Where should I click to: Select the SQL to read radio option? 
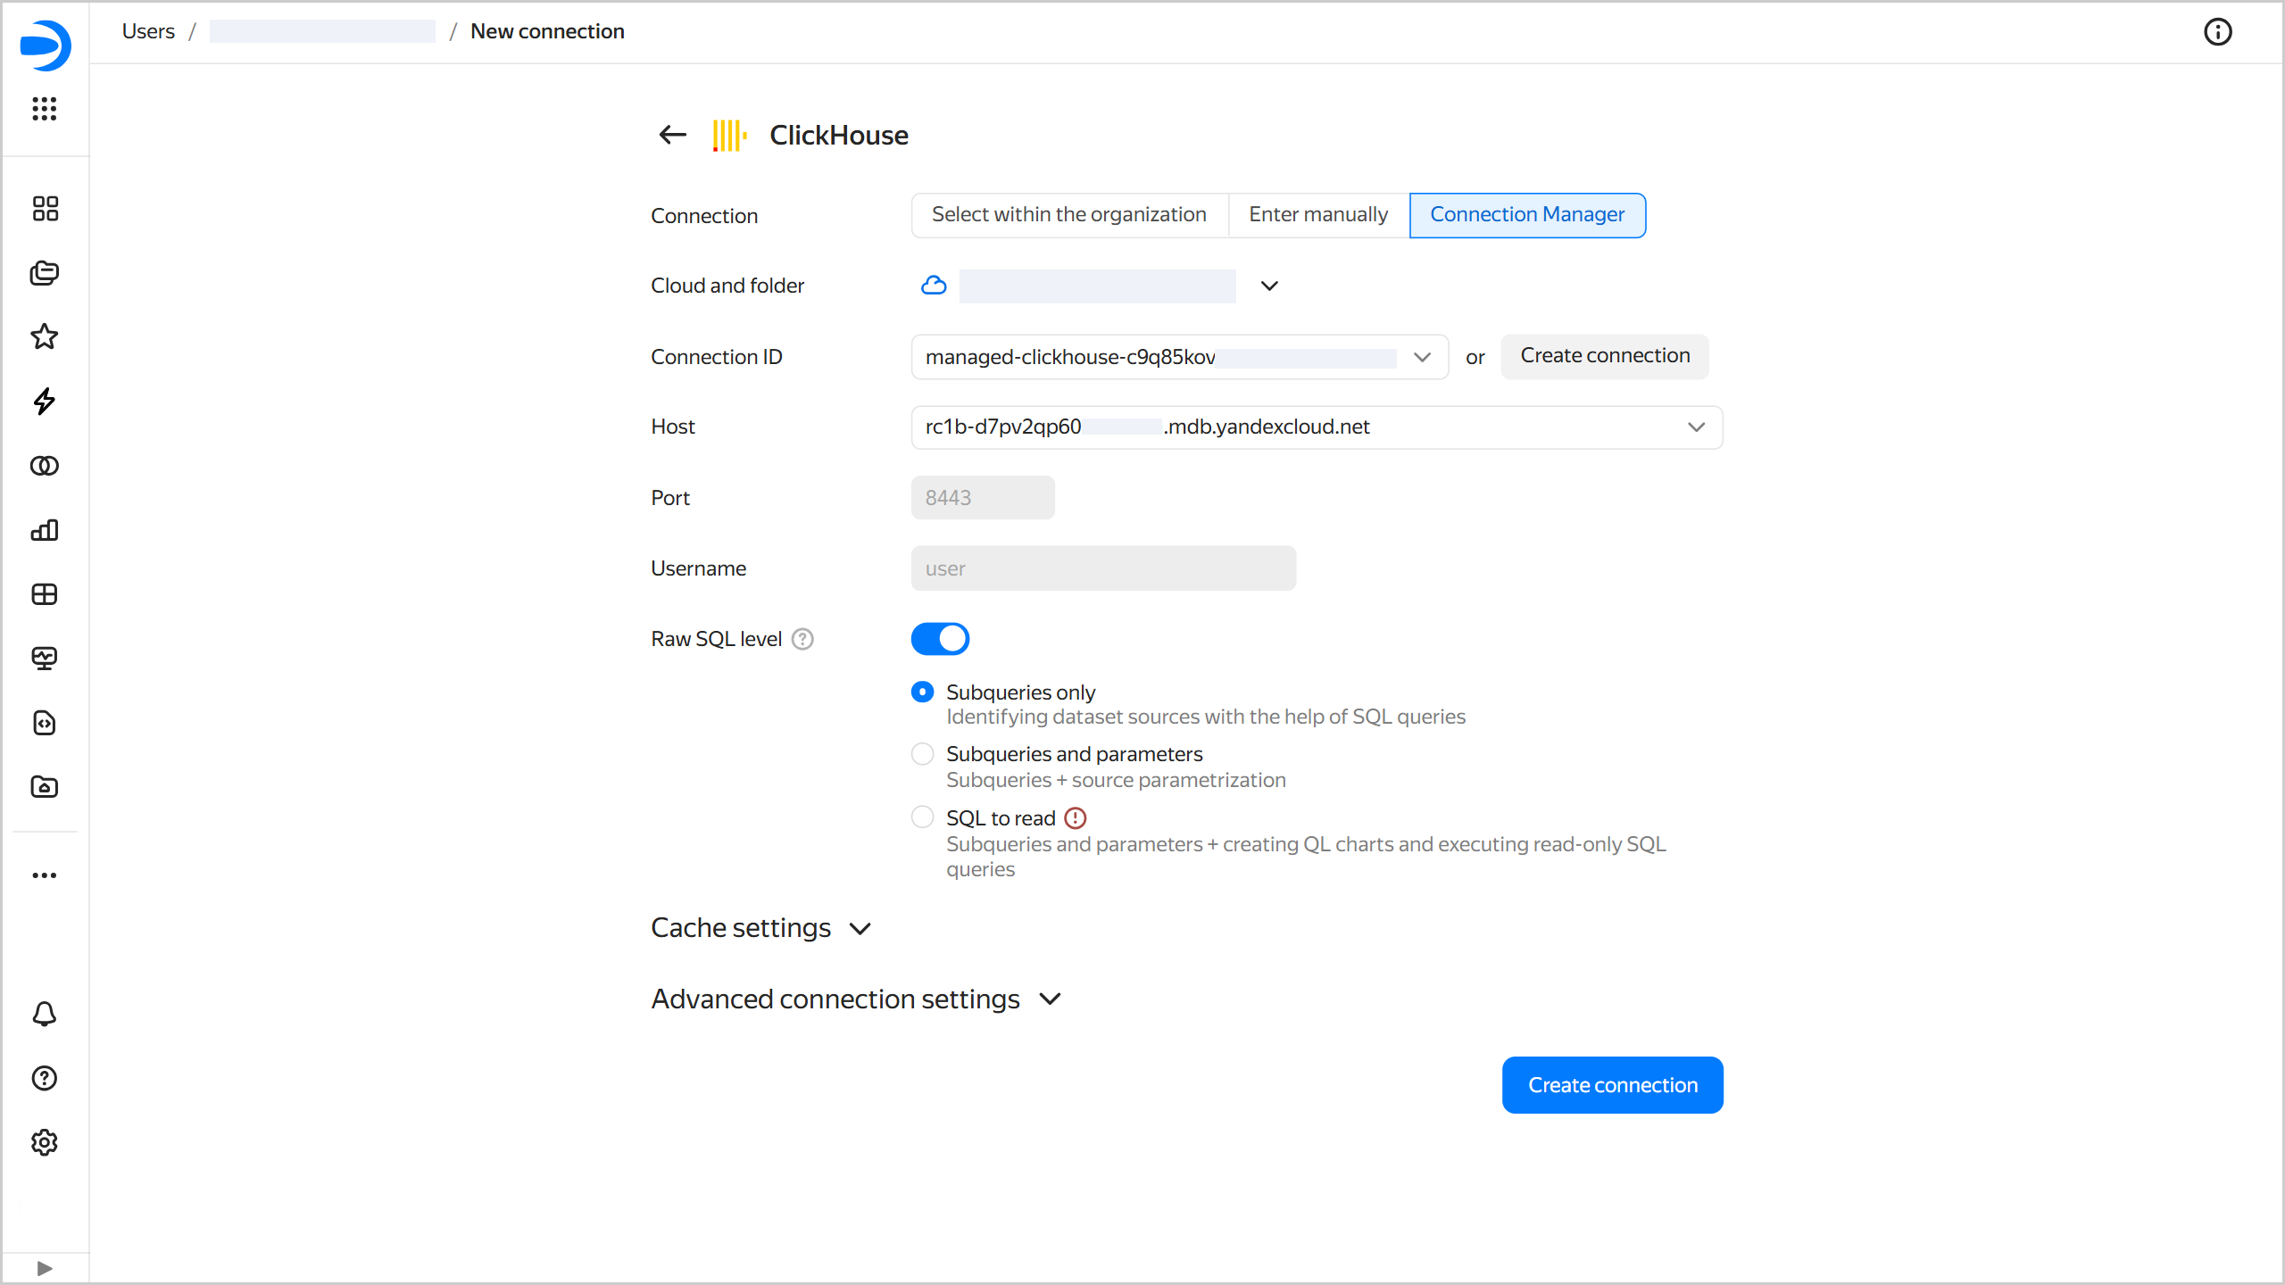tap(923, 817)
